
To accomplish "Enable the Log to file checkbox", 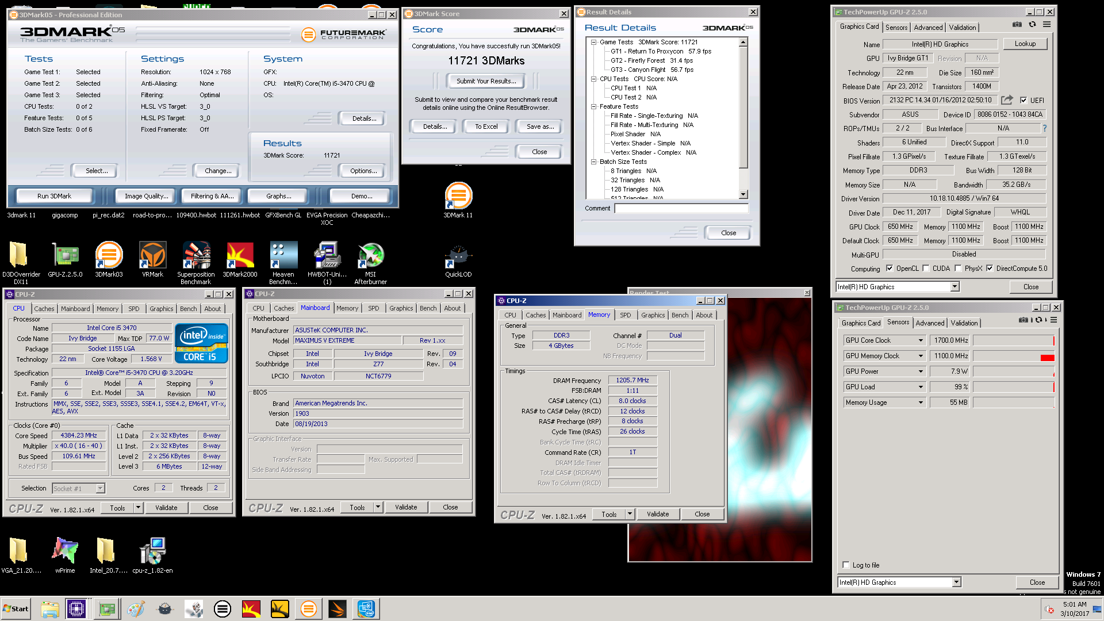I will pos(846,565).
